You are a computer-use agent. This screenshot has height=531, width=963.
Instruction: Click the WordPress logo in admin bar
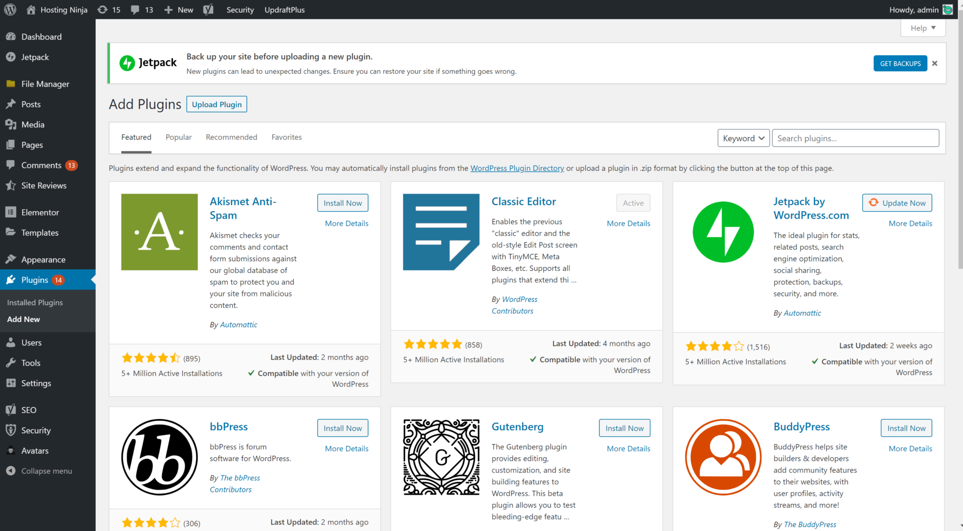(x=10, y=10)
